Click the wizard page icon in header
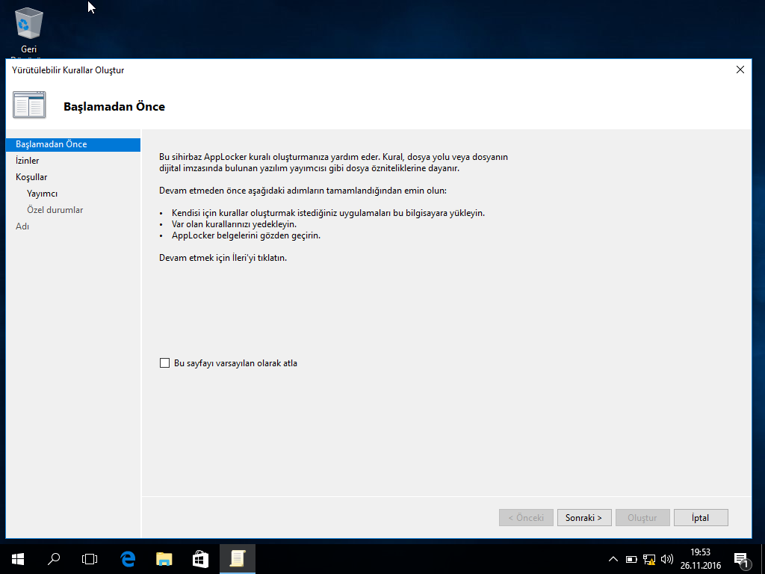The width and height of the screenshot is (765, 574). pos(29,105)
